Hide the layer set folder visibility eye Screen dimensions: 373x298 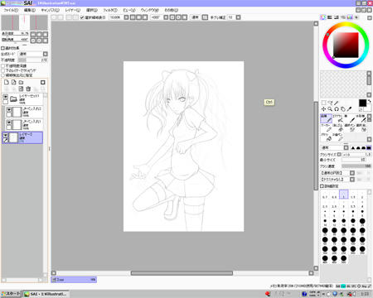click(x=6, y=97)
